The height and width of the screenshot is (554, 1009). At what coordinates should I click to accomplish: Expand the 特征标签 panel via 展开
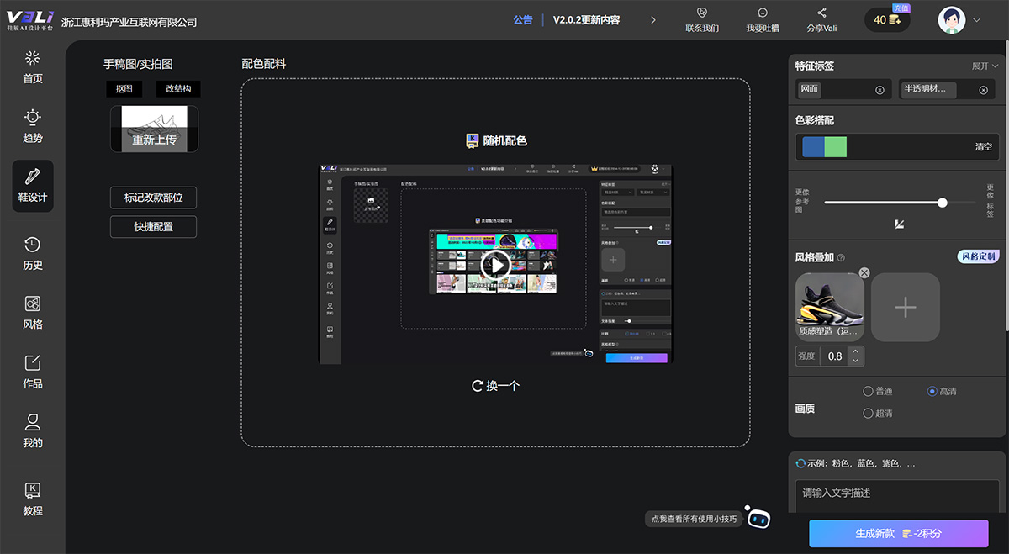(985, 66)
